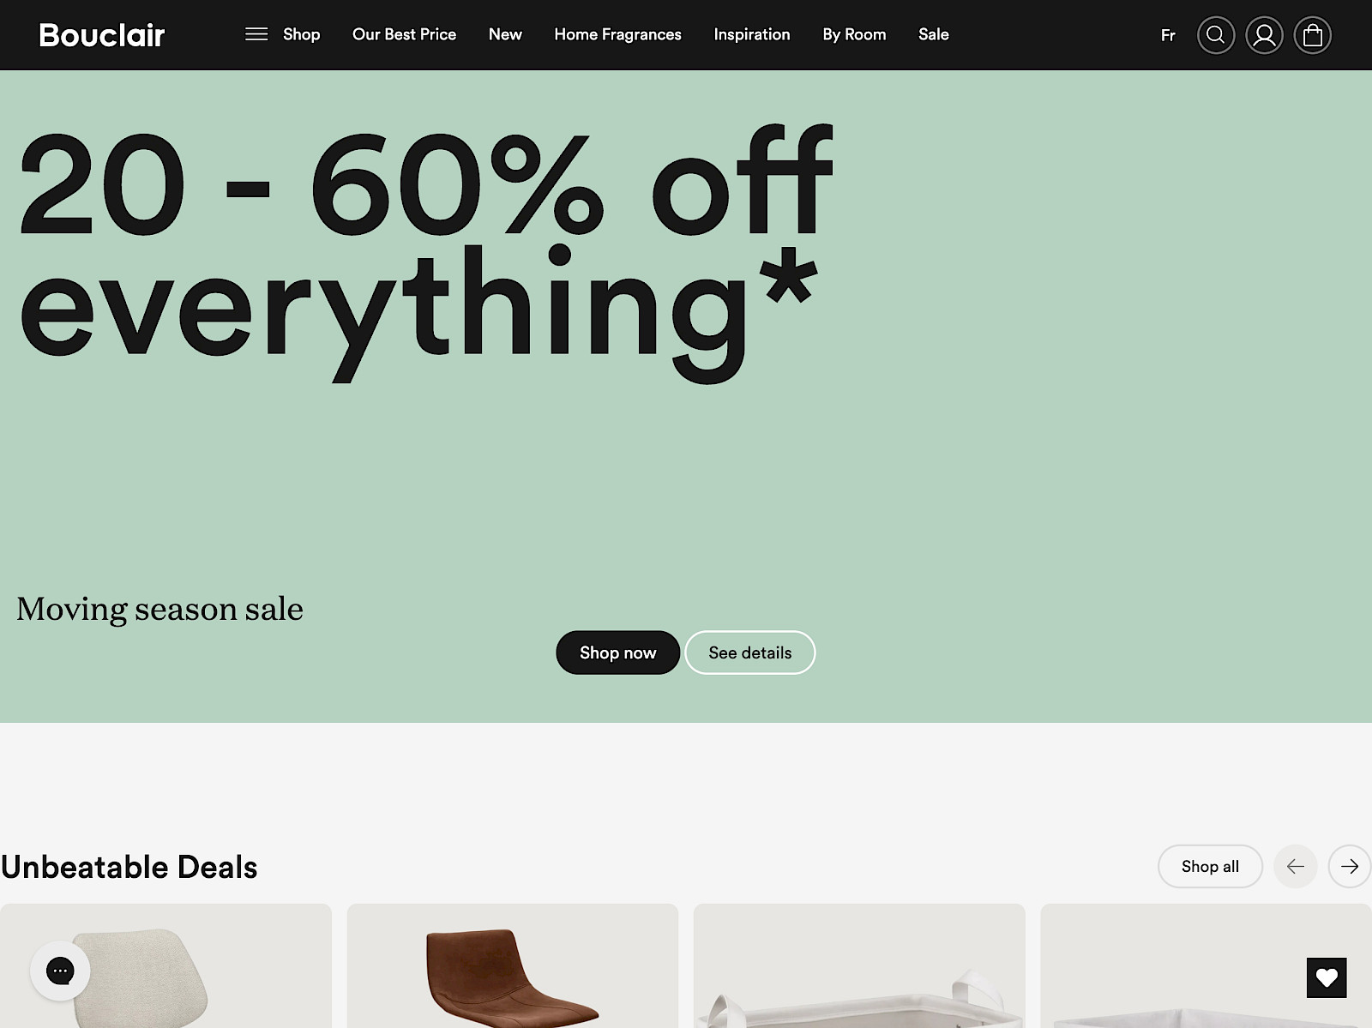Go to previous deals with left arrow
Screen dimensions: 1372x1028
point(1295,866)
